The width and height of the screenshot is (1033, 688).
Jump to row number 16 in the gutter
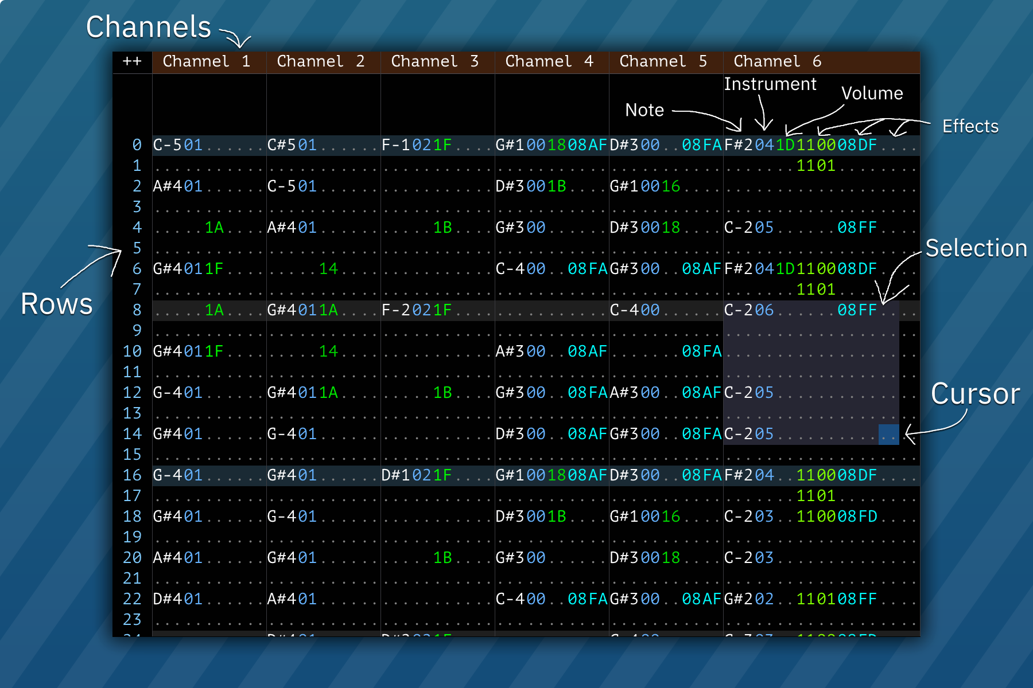point(132,475)
